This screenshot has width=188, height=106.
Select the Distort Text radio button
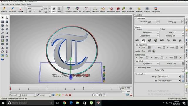tap(160, 29)
